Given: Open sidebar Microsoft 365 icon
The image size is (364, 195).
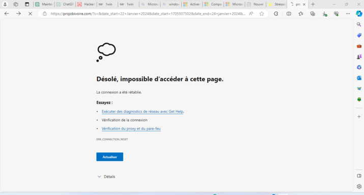Looking at the screenshot, I should (x=359, y=67).
